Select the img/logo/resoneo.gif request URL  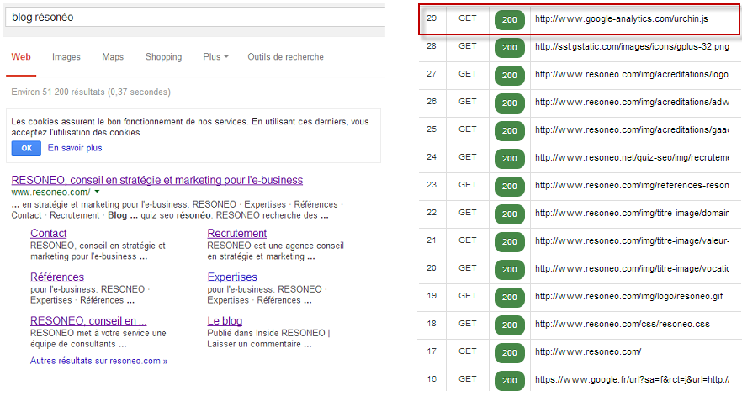click(x=629, y=296)
